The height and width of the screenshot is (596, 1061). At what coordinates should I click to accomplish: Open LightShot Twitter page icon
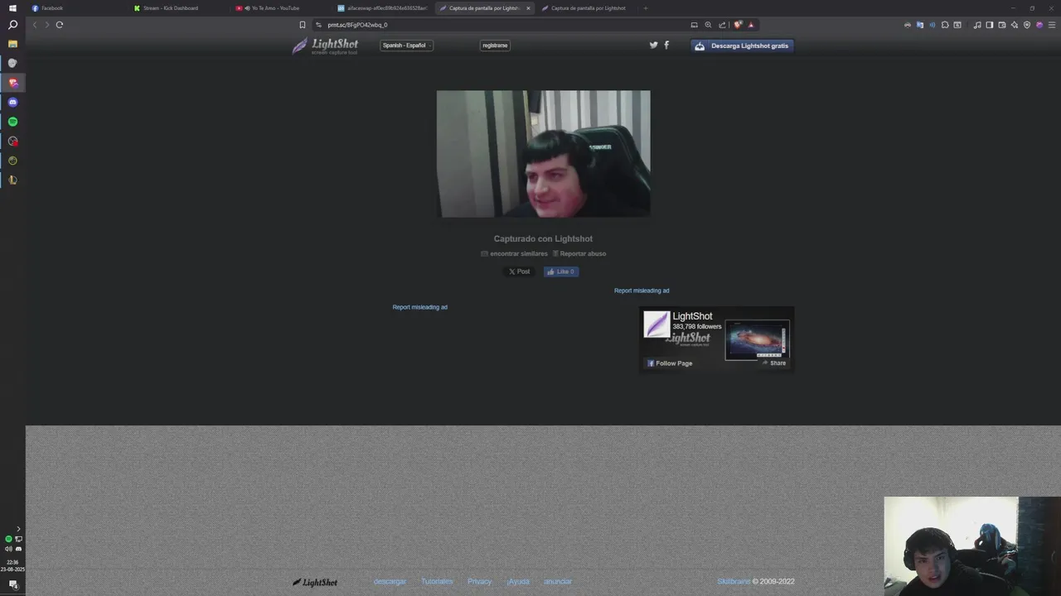tap(653, 46)
